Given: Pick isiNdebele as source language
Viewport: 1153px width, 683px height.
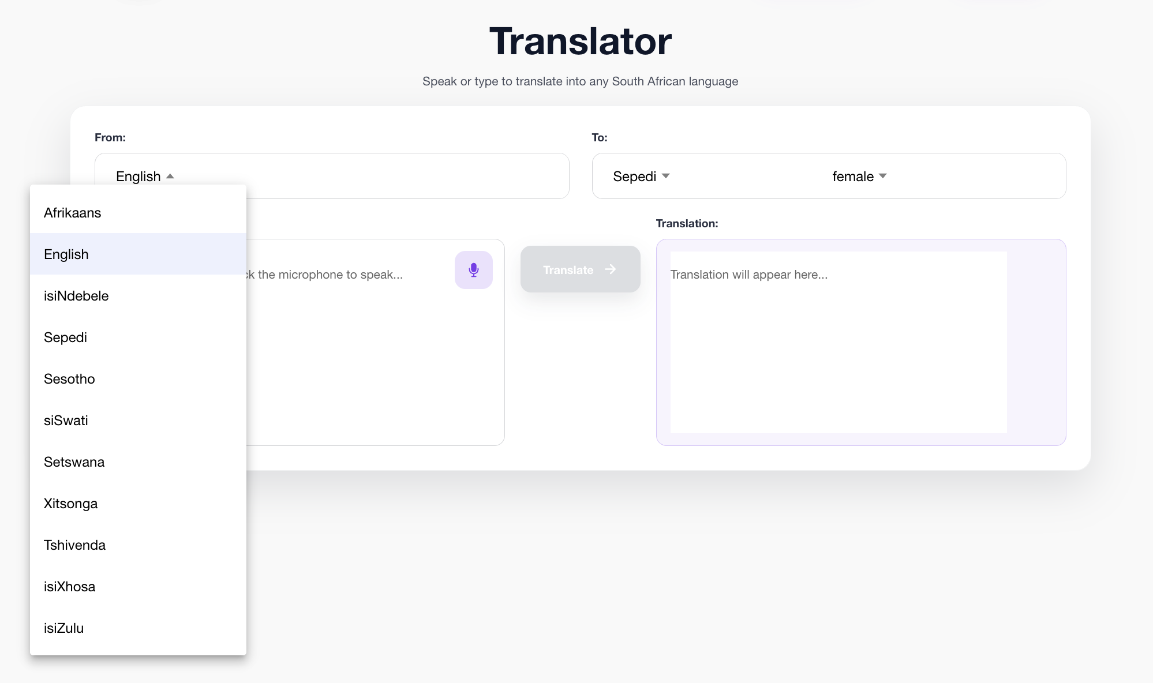Looking at the screenshot, I should [x=138, y=295].
